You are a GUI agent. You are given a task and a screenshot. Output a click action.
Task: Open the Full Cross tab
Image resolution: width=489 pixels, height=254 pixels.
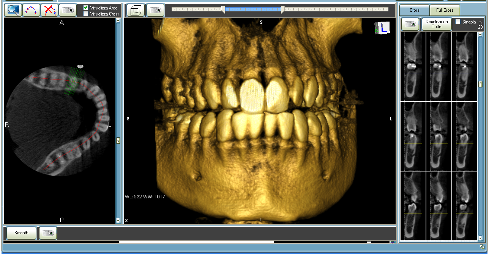445,10
